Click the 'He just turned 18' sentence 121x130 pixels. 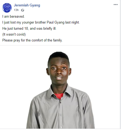coord(29,29)
